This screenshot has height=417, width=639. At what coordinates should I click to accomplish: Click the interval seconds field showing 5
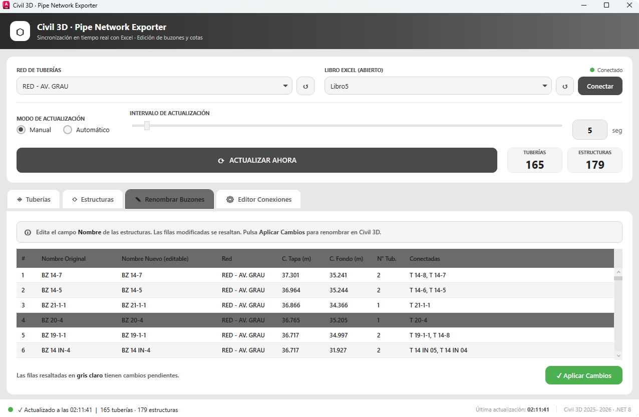[x=590, y=130]
